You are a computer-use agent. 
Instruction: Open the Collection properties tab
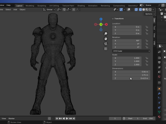(159, 83)
